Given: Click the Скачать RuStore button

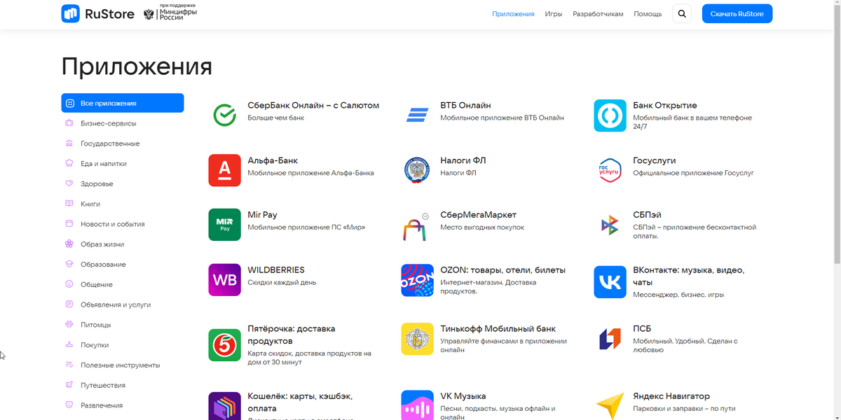Looking at the screenshot, I should 737,14.
